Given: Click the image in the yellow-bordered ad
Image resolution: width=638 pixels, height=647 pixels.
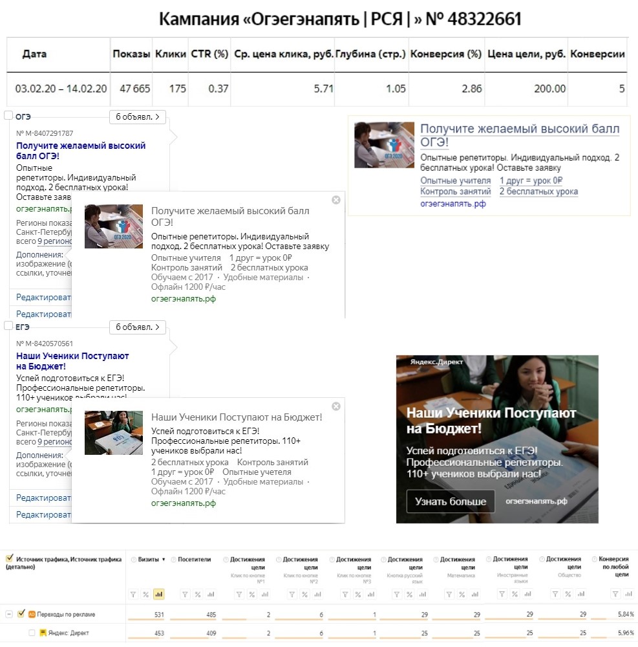Looking at the screenshot, I should (384, 145).
